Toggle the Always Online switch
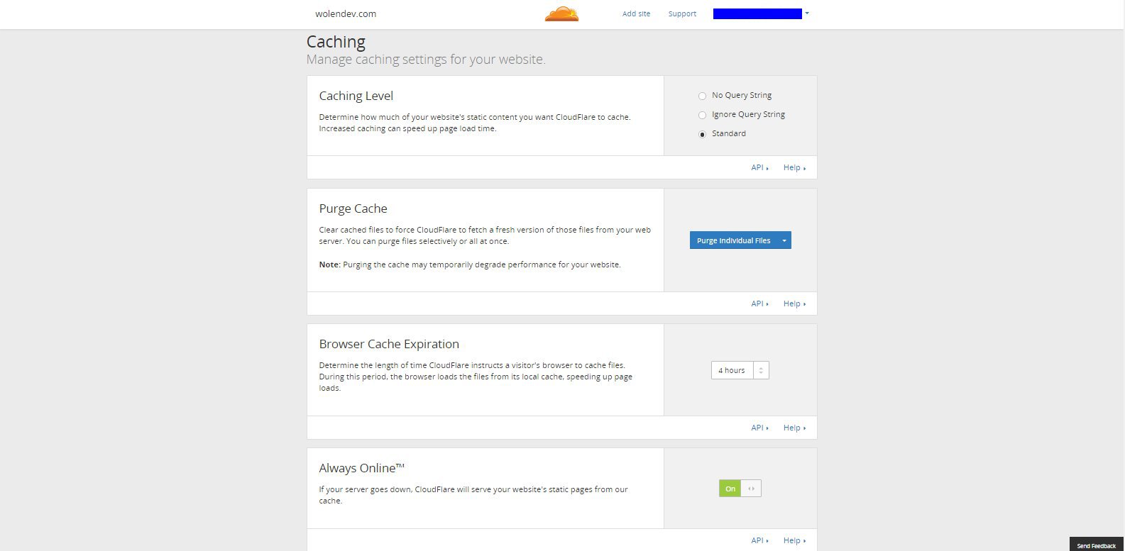 pos(740,489)
